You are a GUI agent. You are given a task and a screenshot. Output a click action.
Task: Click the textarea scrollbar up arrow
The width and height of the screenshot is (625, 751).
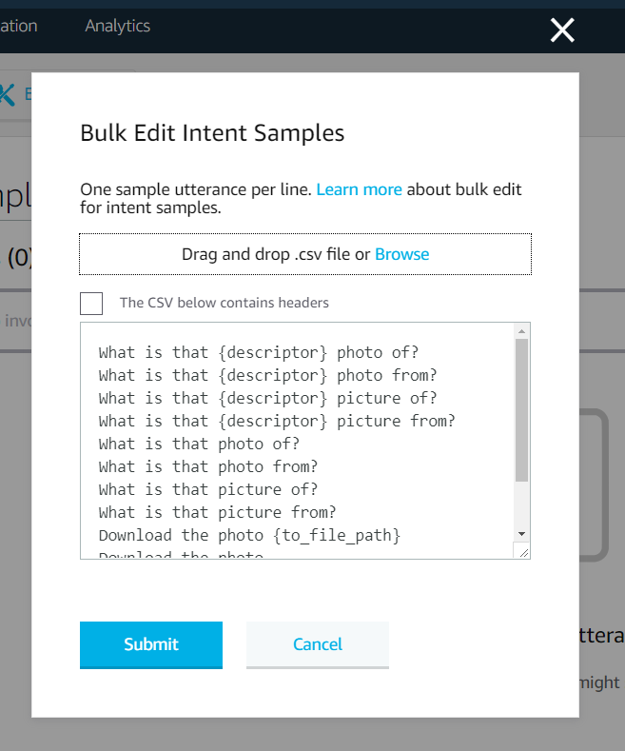[x=521, y=331]
